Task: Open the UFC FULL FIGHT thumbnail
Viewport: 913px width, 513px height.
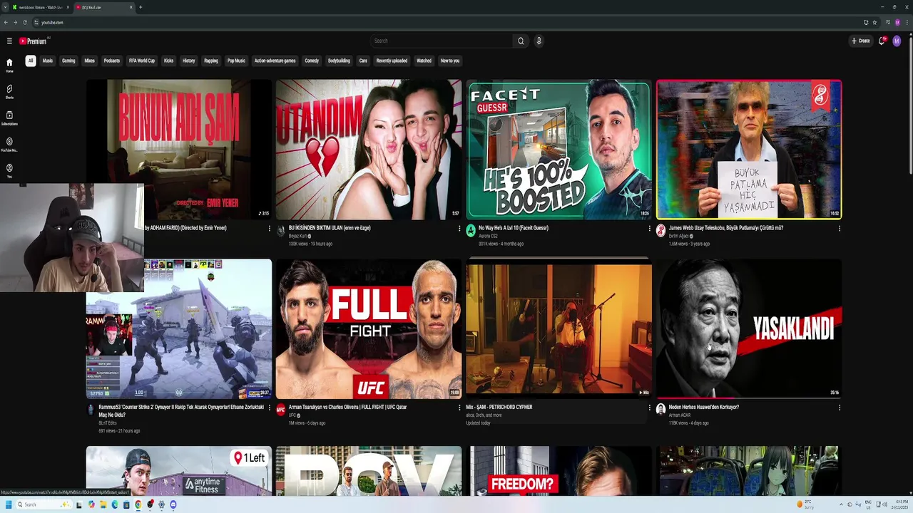Action: click(x=369, y=328)
